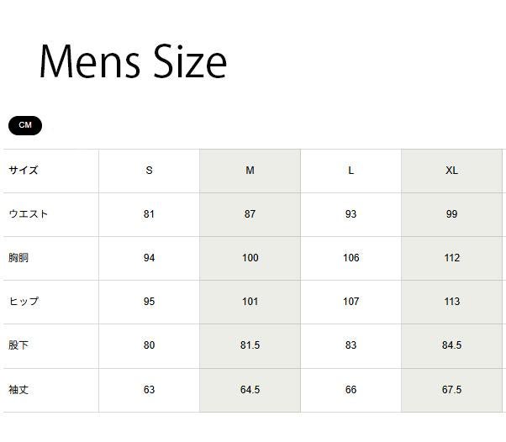Click the サイズ header cell
The height and width of the screenshot is (442, 506).
24,171
